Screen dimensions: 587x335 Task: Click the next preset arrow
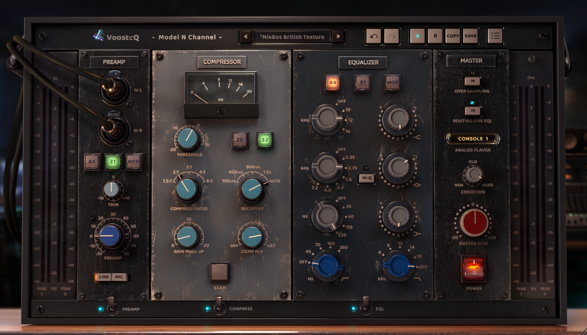point(338,36)
